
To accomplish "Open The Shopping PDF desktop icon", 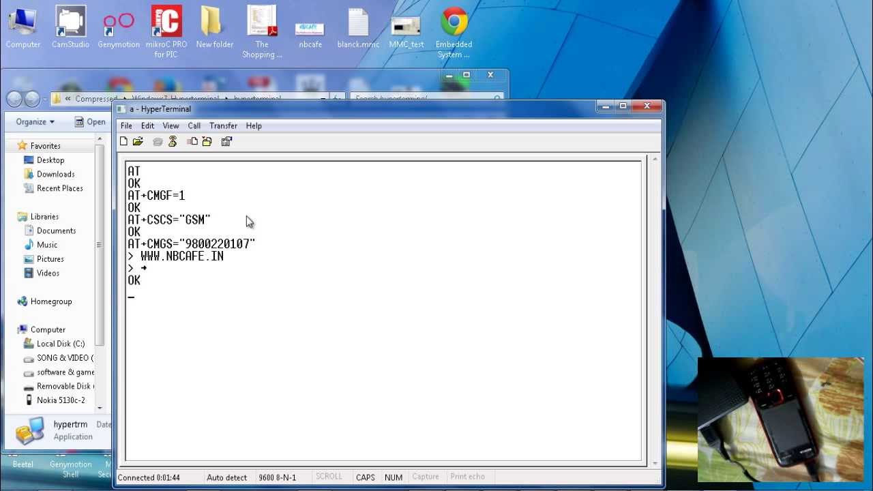I will (x=262, y=32).
